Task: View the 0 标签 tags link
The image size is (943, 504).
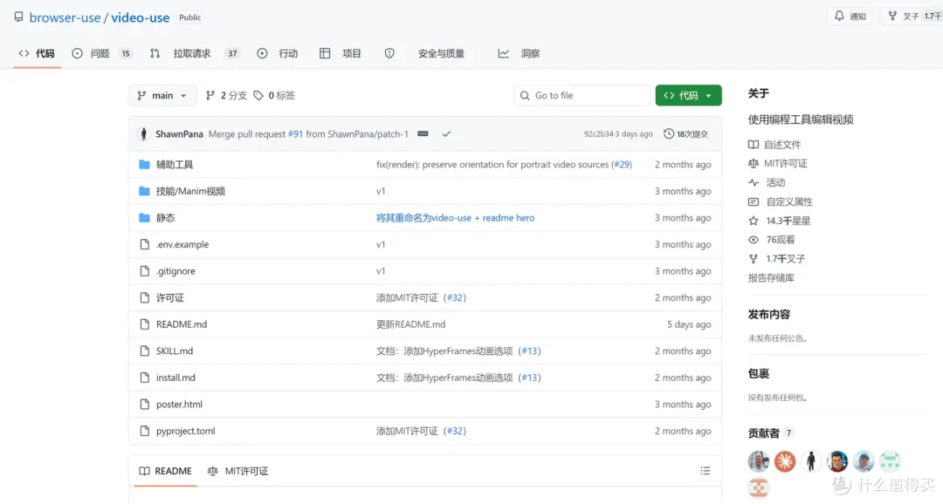Action: (x=274, y=96)
